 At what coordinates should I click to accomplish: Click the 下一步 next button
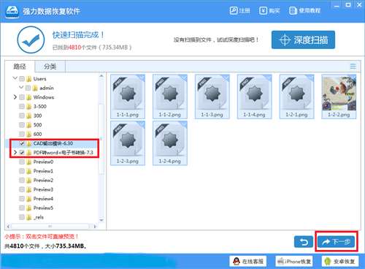coord(337,242)
